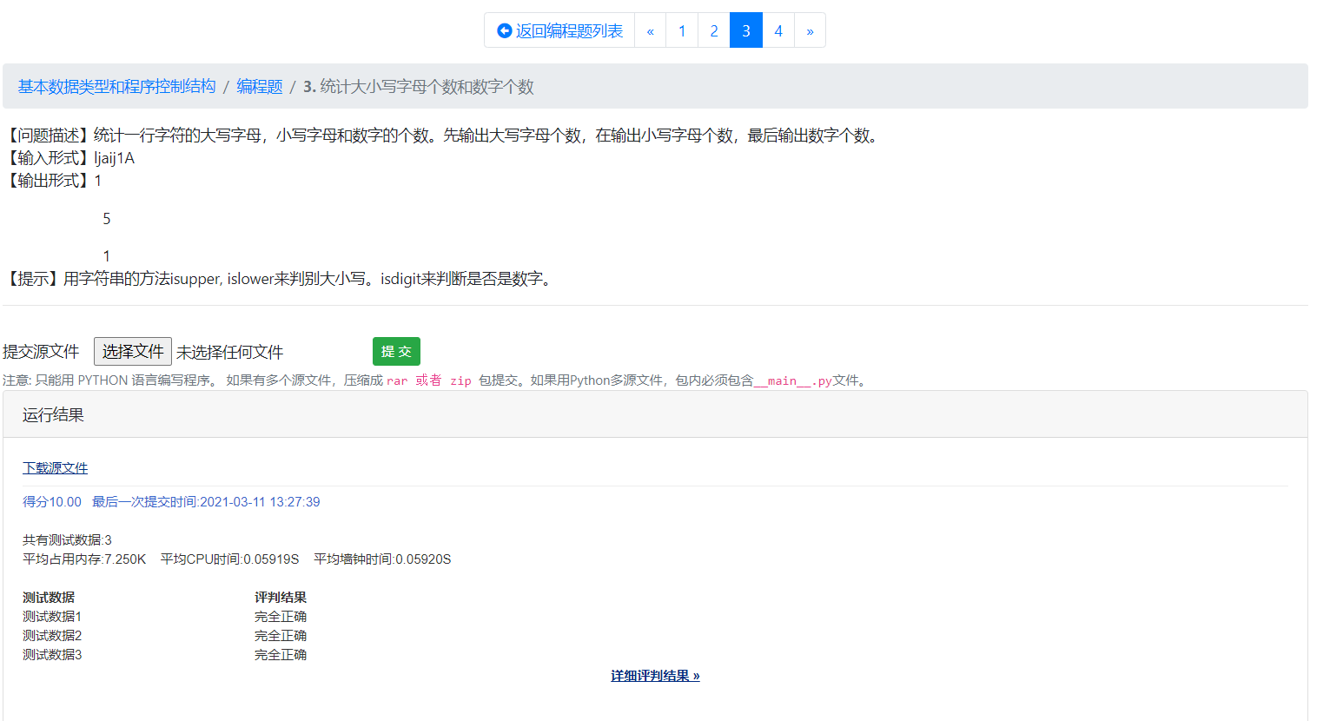This screenshot has width=1330, height=721.
Task: Select the active page 3
Action: (x=745, y=30)
